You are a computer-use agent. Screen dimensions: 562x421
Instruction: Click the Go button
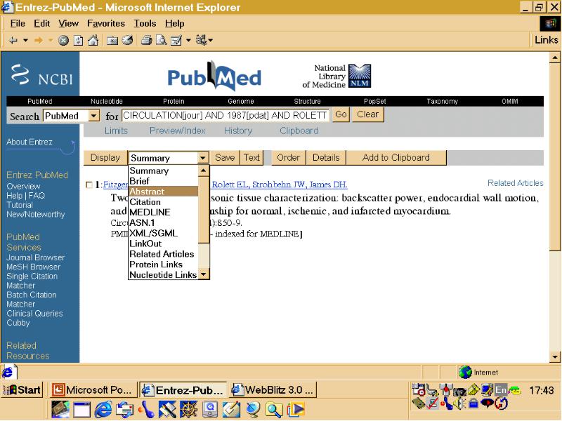click(341, 114)
